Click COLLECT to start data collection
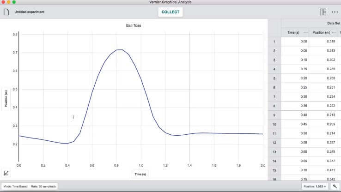The image size is (341, 192). point(170,12)
